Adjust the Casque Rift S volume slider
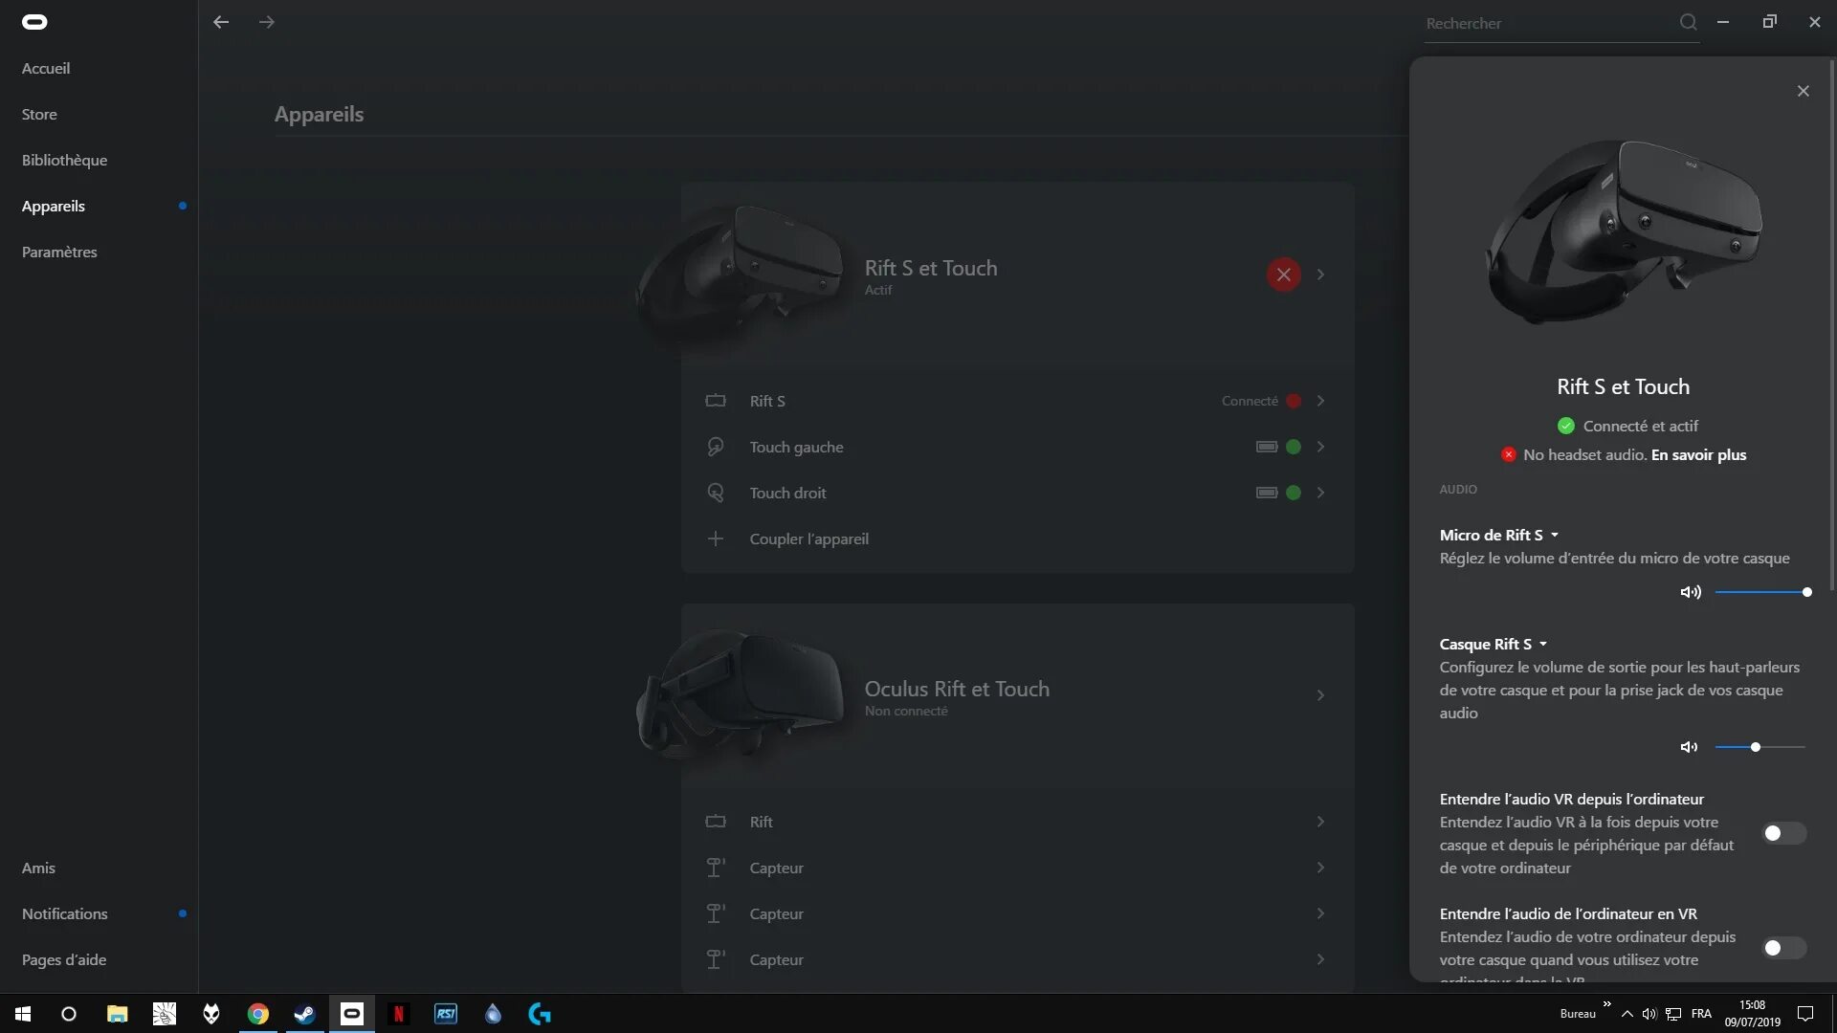 (1760, 747)
